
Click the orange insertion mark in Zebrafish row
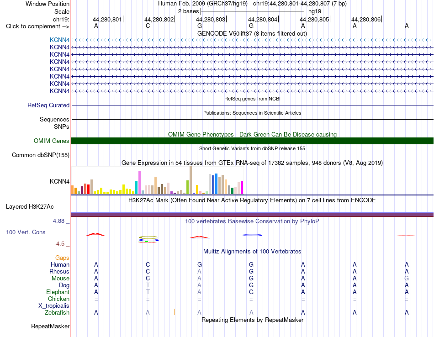coord(175,312)
